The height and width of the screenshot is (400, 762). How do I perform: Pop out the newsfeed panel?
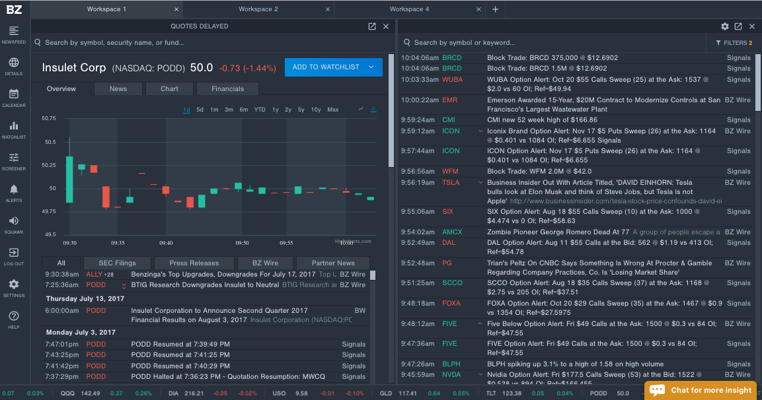[x=738, y=26]
